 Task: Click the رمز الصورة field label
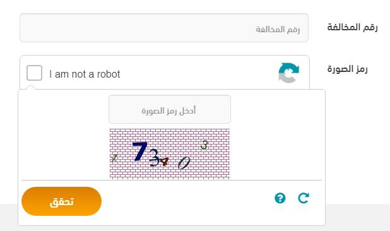click(x=347, y=69)
